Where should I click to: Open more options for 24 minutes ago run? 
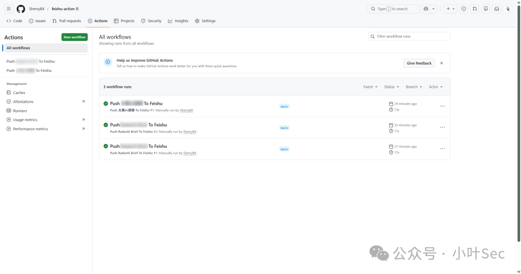(442, 106)
